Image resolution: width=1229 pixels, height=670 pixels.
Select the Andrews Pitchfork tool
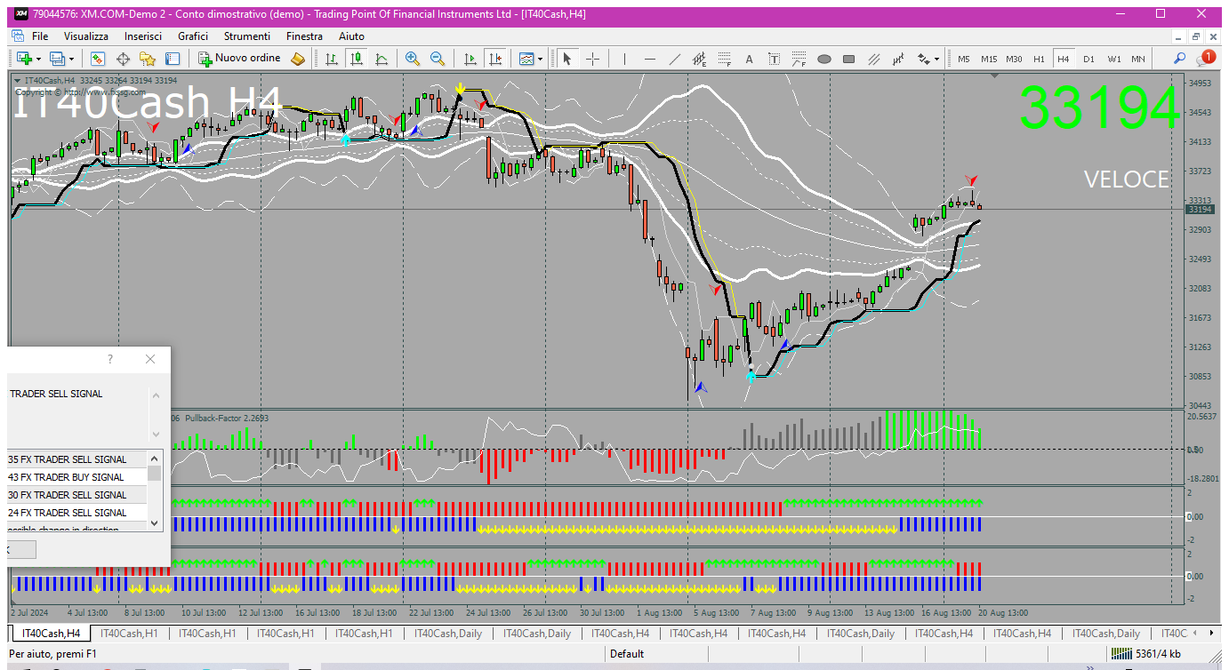(873, 59)
